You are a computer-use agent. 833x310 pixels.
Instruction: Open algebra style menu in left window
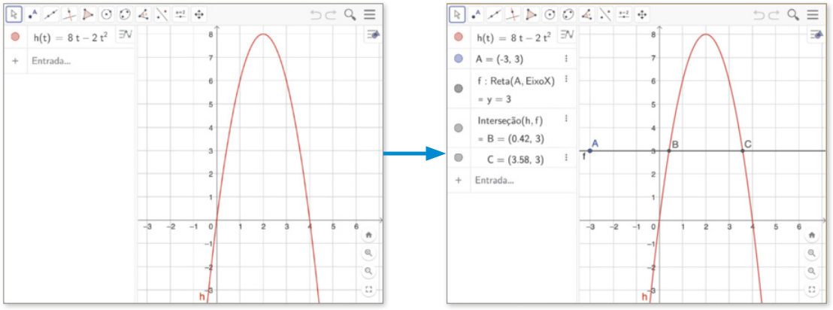pyautogui.click(x=125, y=35)
